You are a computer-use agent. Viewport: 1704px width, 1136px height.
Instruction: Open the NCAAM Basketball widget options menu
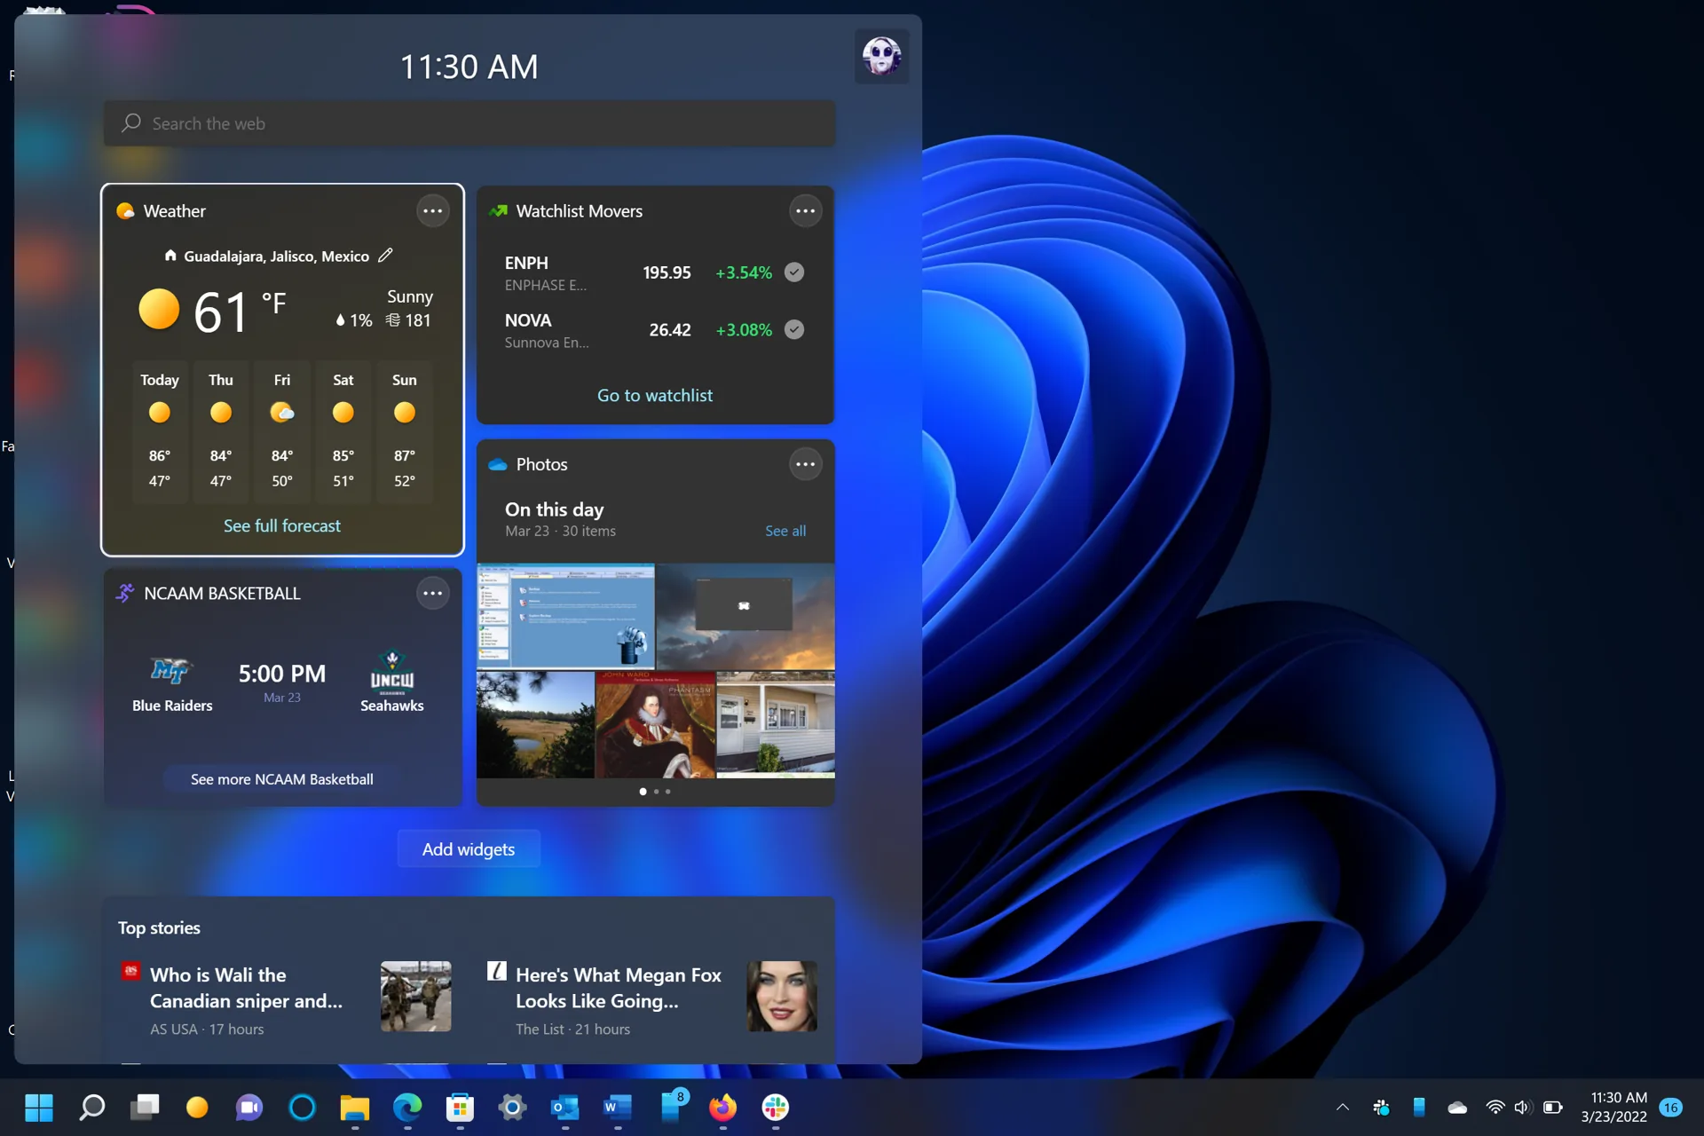[x=432, y=593]
